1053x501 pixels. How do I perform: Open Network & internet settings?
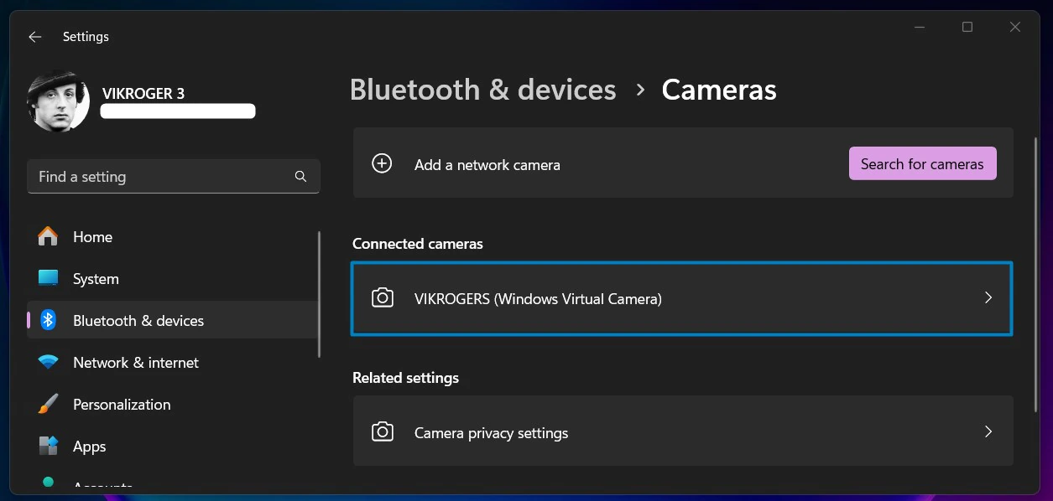(173, 363)
